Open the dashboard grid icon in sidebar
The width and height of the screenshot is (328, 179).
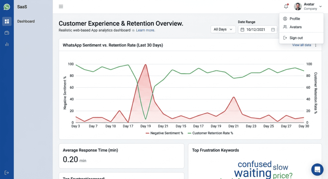tap(7, 21)
